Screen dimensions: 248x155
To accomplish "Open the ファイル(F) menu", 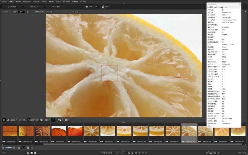I will pyautogui.click(x=4, y=2).
